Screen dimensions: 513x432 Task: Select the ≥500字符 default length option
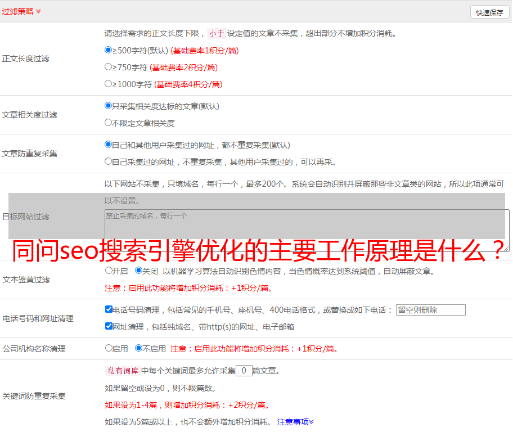[109, 50]
